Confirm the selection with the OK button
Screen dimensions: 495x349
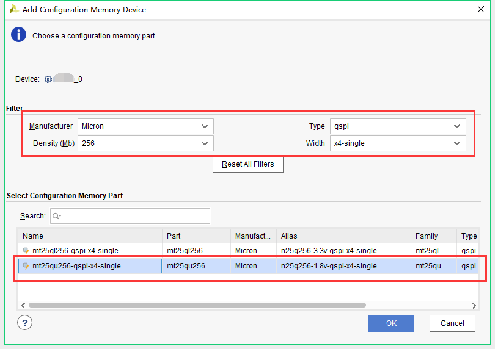pos(391,323)
